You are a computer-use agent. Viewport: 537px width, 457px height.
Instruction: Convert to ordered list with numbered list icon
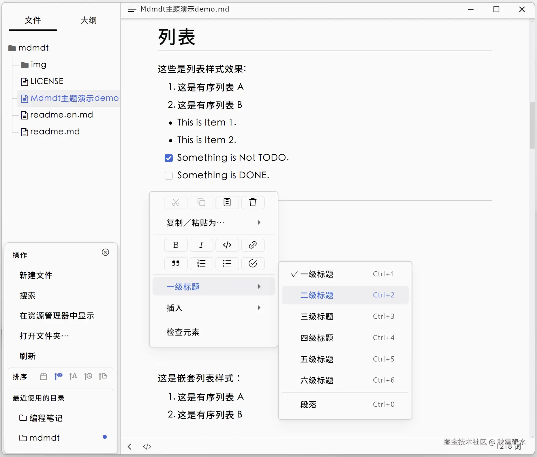[x=201, y=263]
